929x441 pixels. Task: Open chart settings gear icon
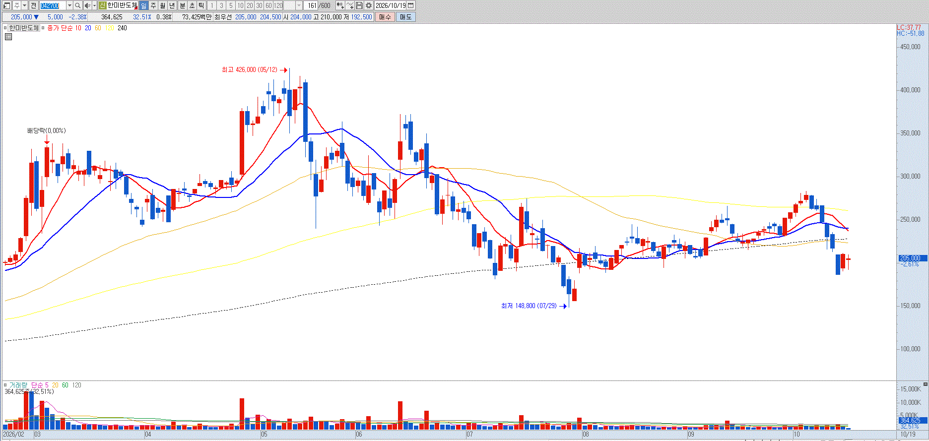[x=369, y=5]
